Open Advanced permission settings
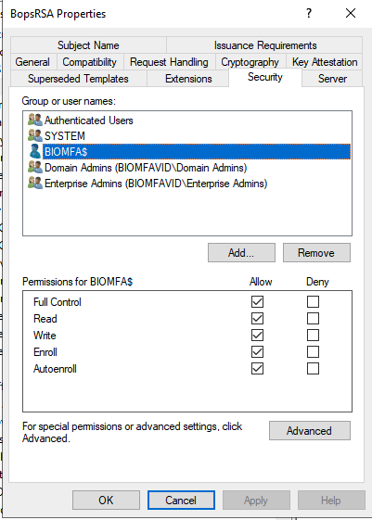The height and width of the screenshot is (520, 372). click(309, 430)
